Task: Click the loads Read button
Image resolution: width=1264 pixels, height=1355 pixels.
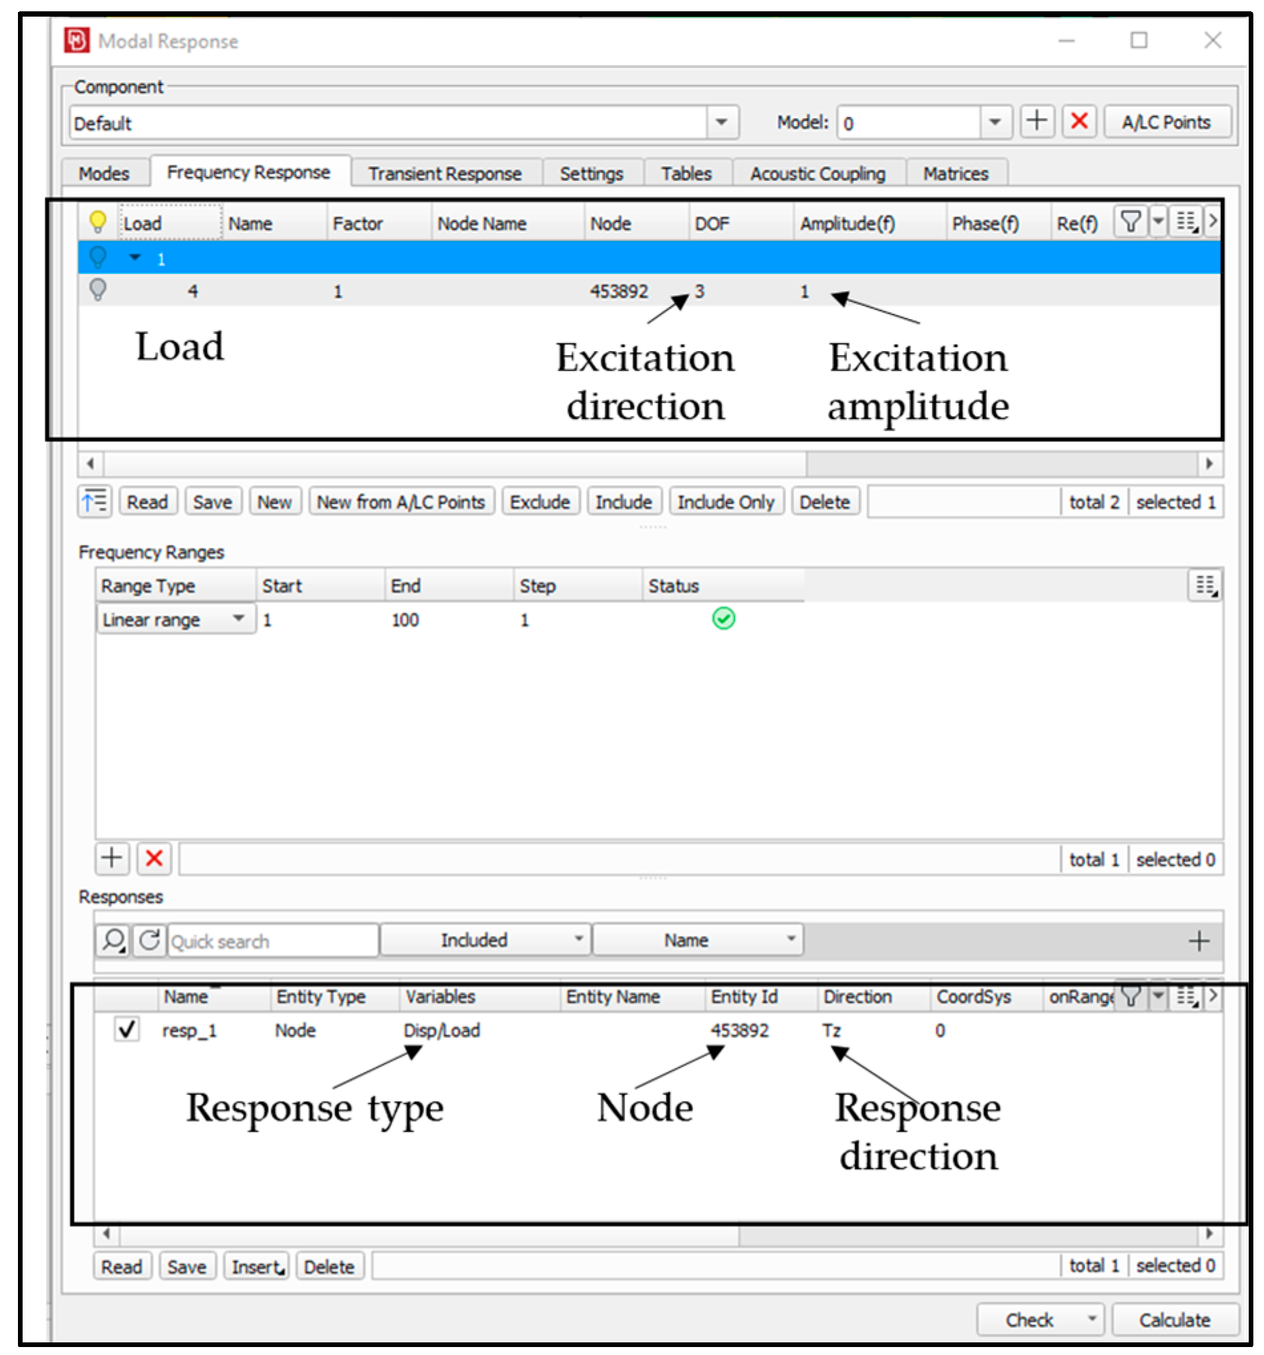Action: [147, 502]
